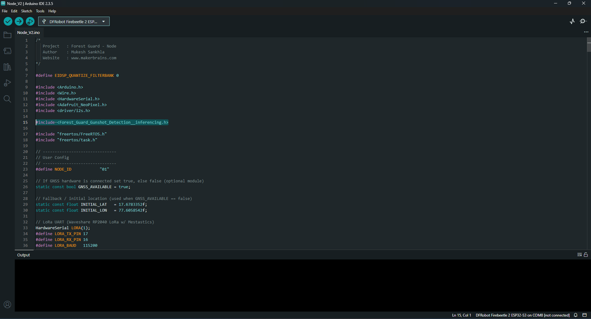Open the Help menu

(52, 11)
